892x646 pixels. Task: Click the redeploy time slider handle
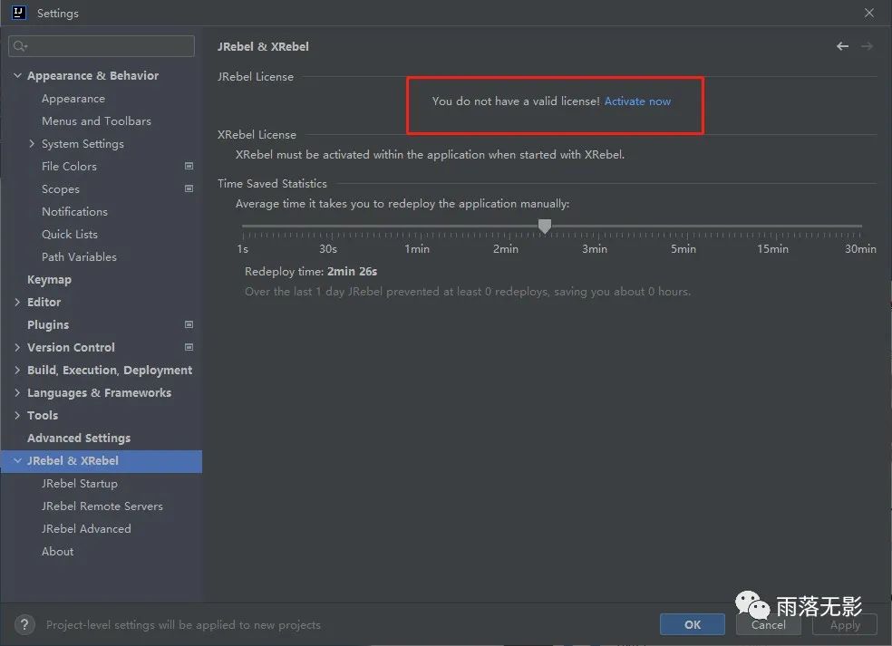545,226
